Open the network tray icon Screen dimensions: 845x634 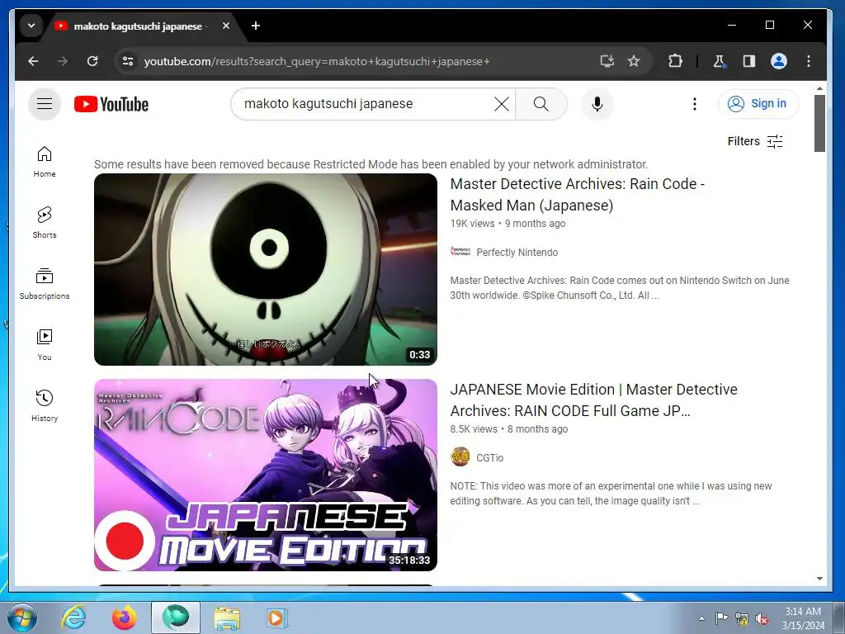[x=742, y=618]
